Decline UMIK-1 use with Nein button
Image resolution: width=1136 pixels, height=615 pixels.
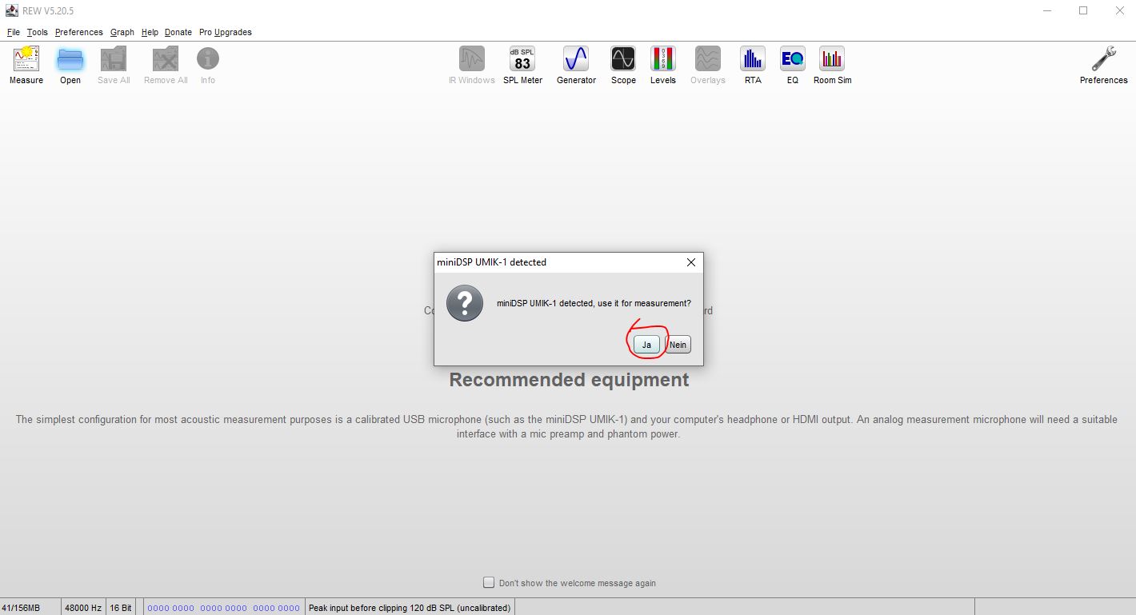pos(678,345)
